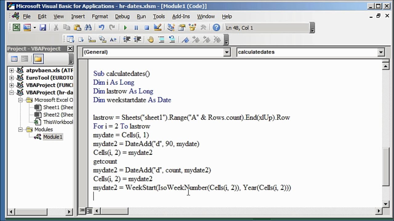
Task: Open the File menu
Action: [27, 17]
